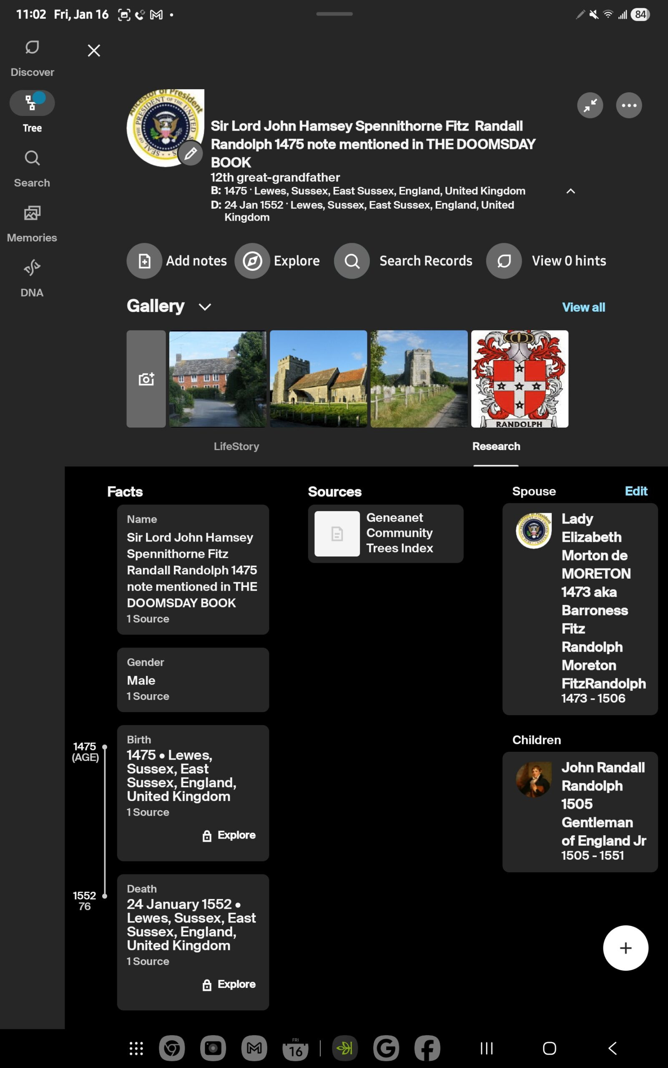Select the Research tab
This screenshot has width=668, height=1068.
[x=496, y=446]
